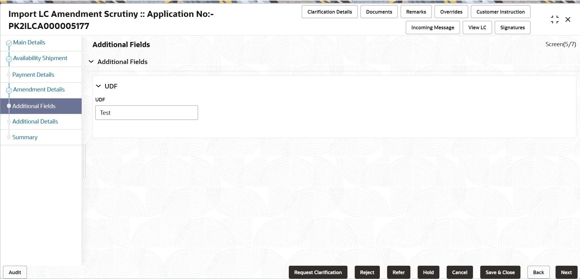Switch to the Summary step

click(25, 137)
